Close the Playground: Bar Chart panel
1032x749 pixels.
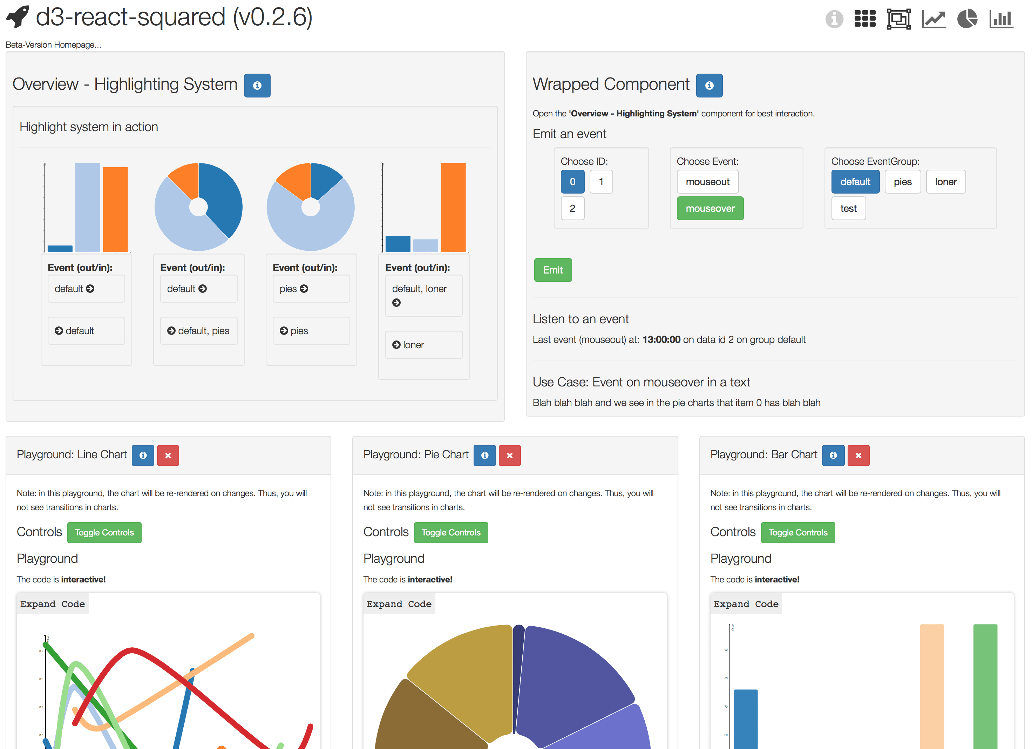point(858,455)
